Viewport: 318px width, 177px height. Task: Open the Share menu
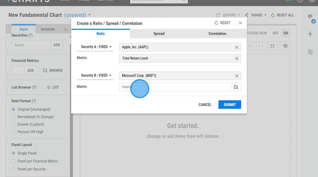pyautogui.click(x=255, y=15)
